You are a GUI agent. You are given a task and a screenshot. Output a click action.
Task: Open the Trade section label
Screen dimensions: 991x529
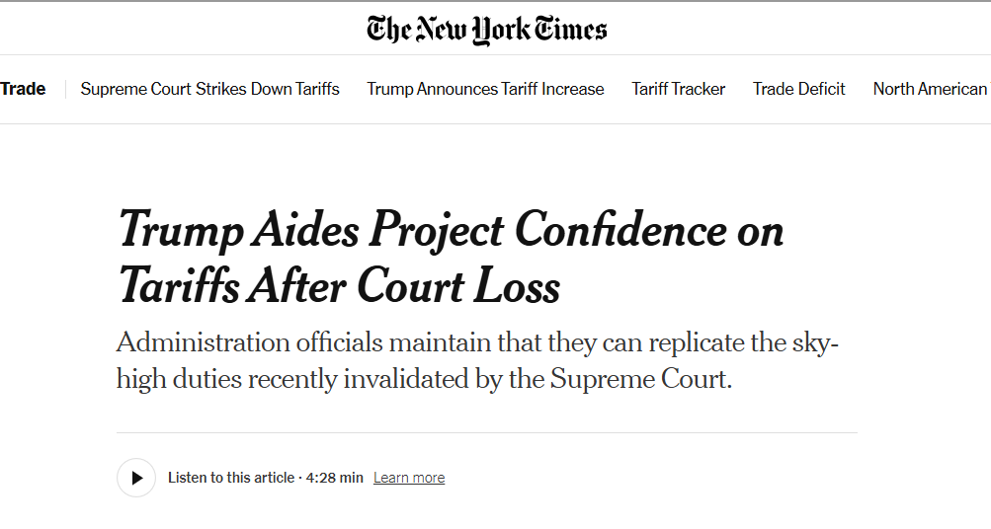tap(23, 89)
